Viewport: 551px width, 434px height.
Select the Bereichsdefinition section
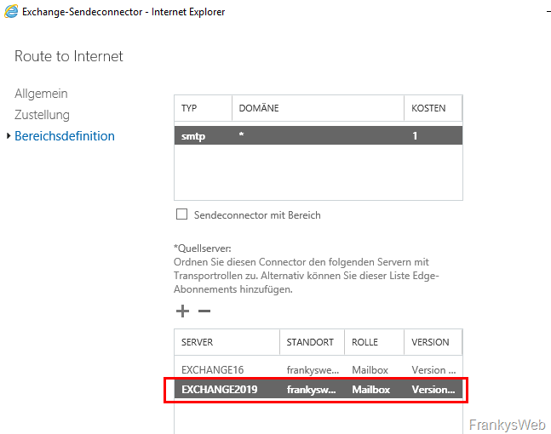[65, 136]
